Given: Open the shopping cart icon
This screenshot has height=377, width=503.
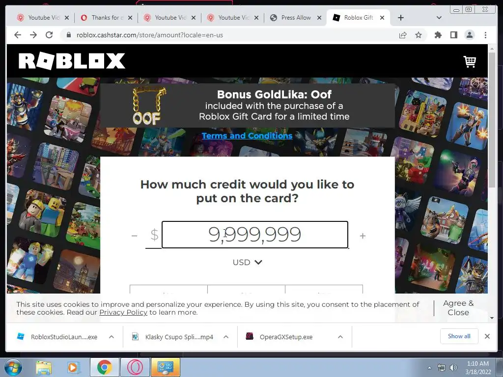Looking at the screenshot, I should point(470,61).
